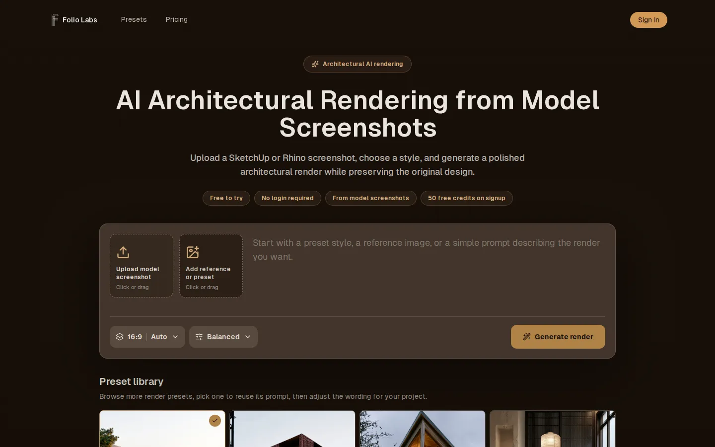Click the Browse more render presets description
The height and width of the screenshot is (447, 715).
[x=263, y=396]
